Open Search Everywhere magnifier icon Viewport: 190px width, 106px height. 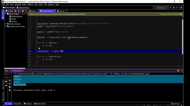coord(181,8)
